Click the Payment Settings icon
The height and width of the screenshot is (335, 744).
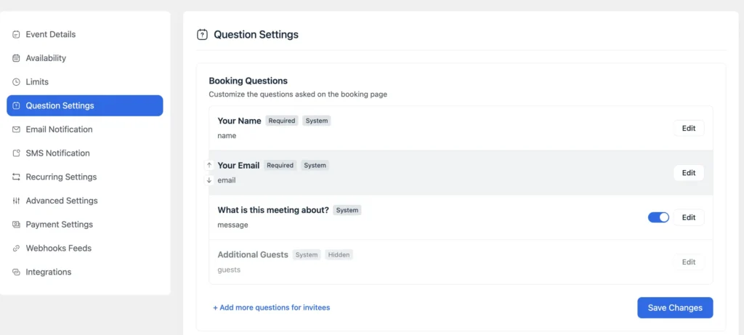click(16, 225)
